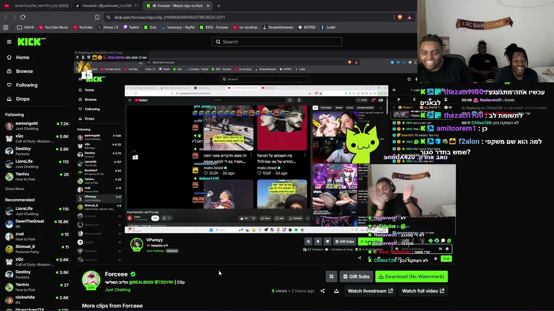Screen dimensions: 554x311
Task: Open the KICK - Forceee bookmark
Action: tap(214, 27)
